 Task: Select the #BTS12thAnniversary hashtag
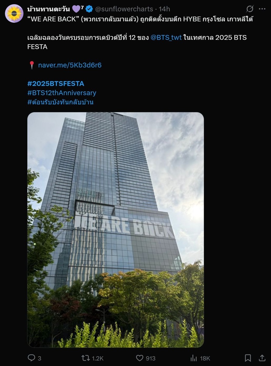coord(62,93)
